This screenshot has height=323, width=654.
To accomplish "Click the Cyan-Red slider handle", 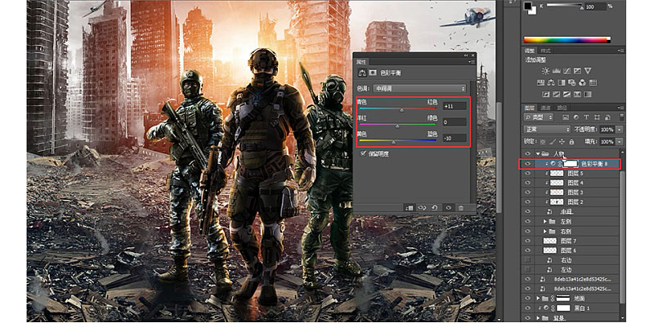I will (401, 110).
